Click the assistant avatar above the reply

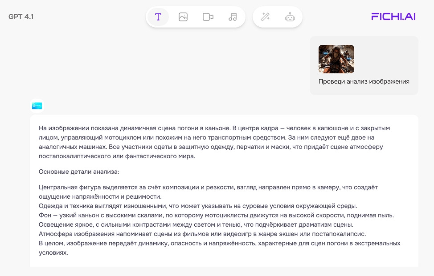(x=37, y=106)
